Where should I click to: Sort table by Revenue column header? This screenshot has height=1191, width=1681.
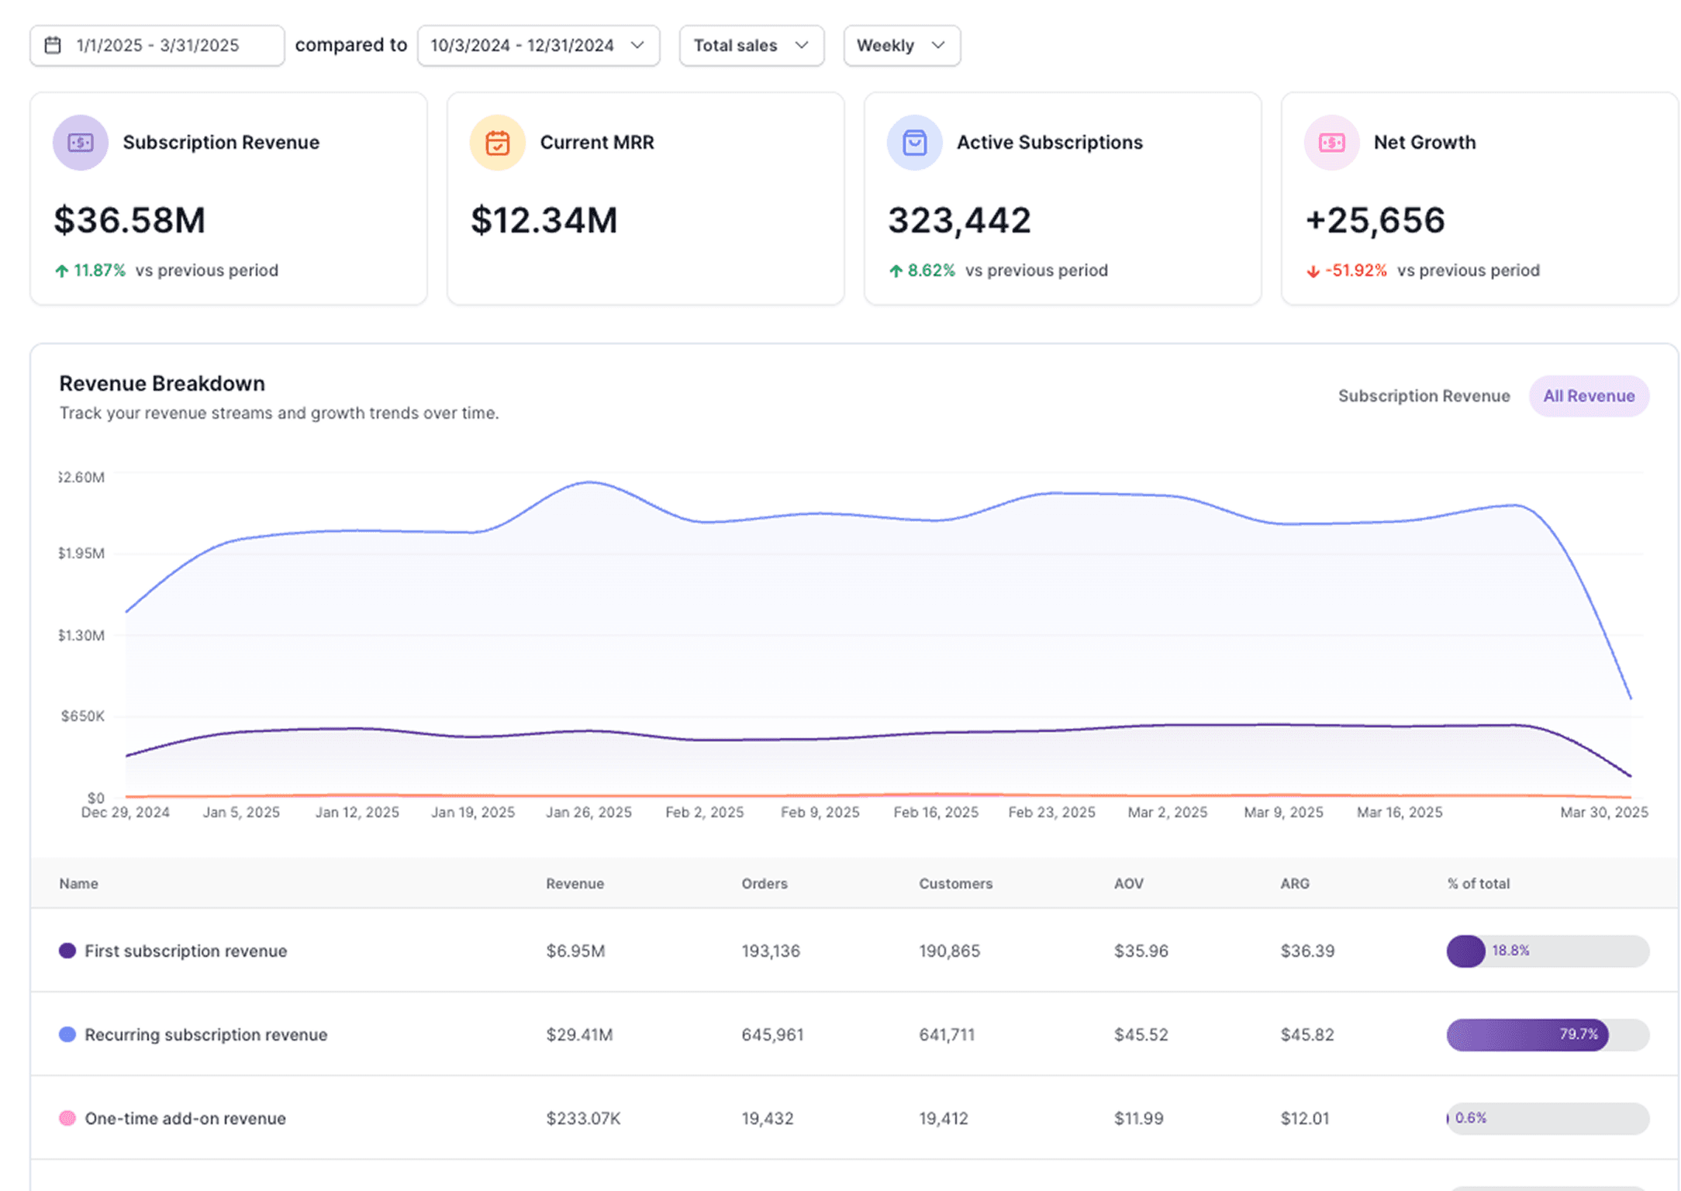point(575,883)
